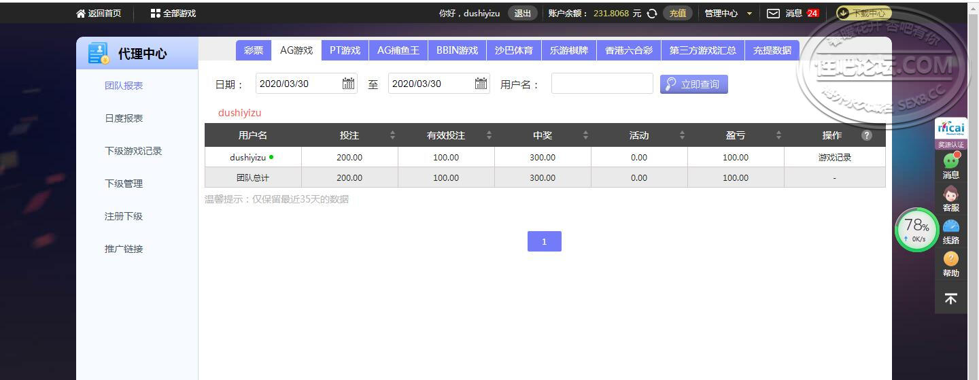Click the 231.8068 balance value
Screen dimensions: 979x380
pyautogui.click(x=611, y=14)
